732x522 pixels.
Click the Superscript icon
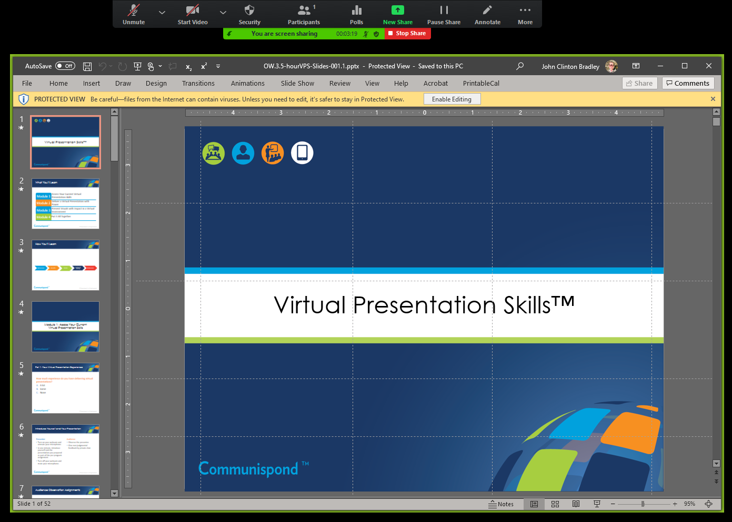(204, 66)
